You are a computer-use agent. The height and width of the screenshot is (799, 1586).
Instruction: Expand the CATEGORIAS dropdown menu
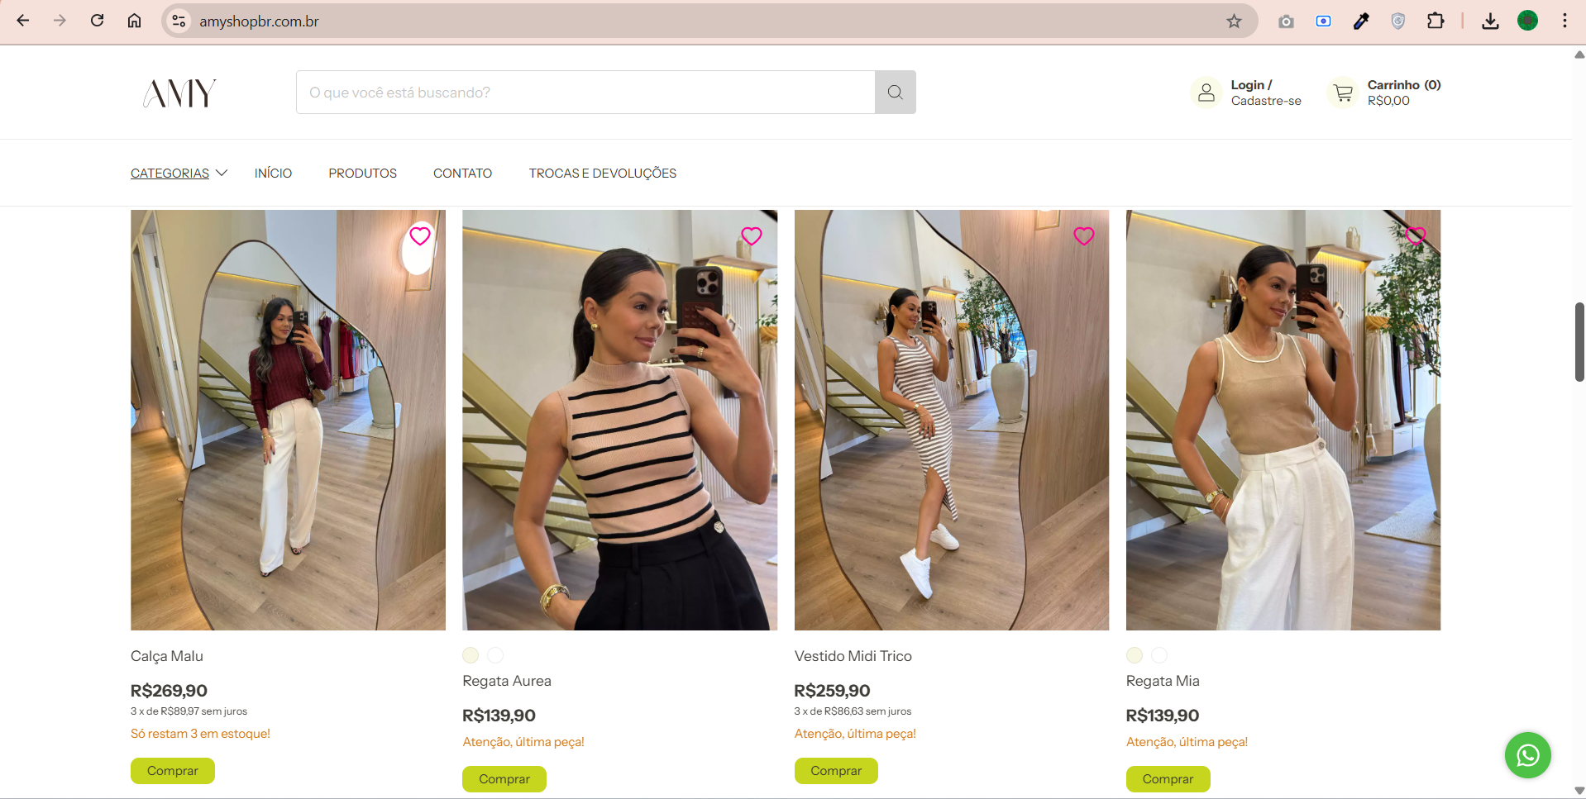[x=179, y=174]
